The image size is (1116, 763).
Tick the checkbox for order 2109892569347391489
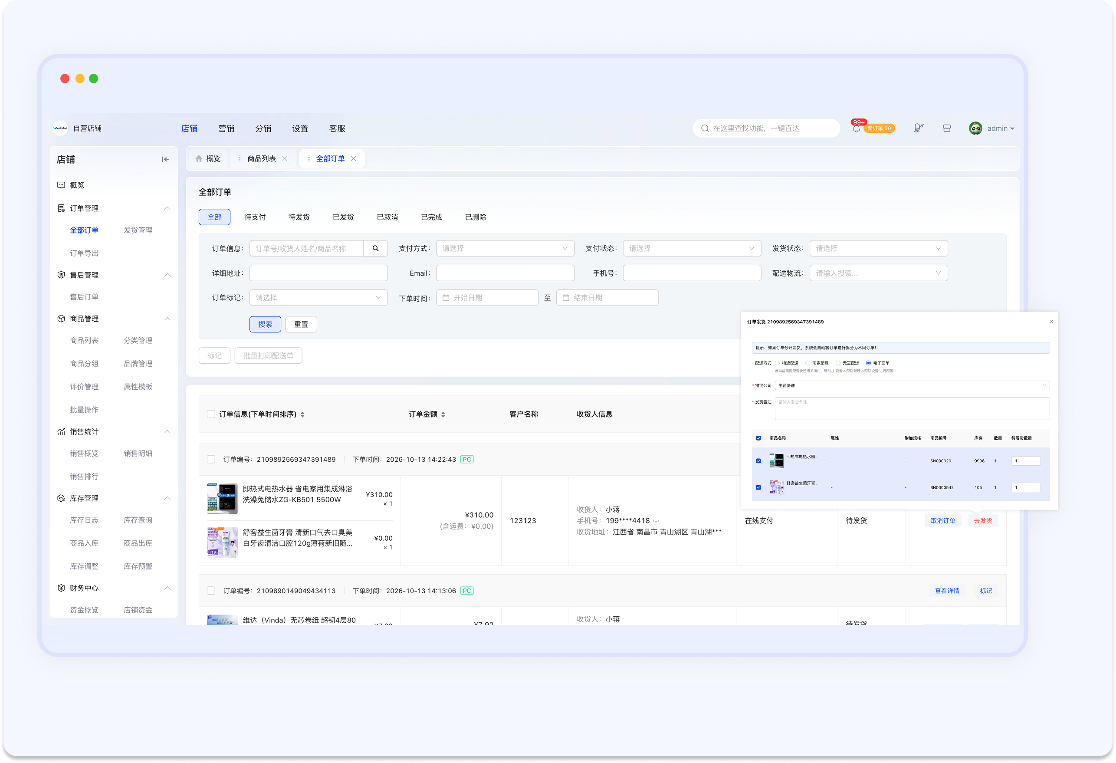pyautogui.click(x=211, y=459)
